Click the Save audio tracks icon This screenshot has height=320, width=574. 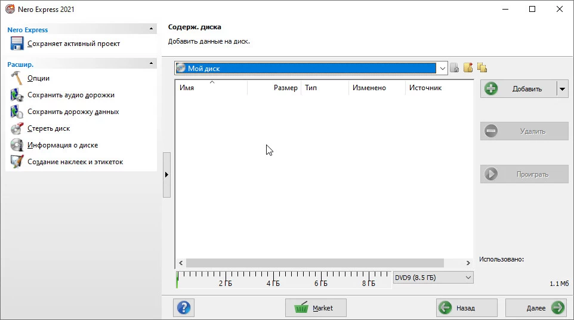(x=17, y=95)
